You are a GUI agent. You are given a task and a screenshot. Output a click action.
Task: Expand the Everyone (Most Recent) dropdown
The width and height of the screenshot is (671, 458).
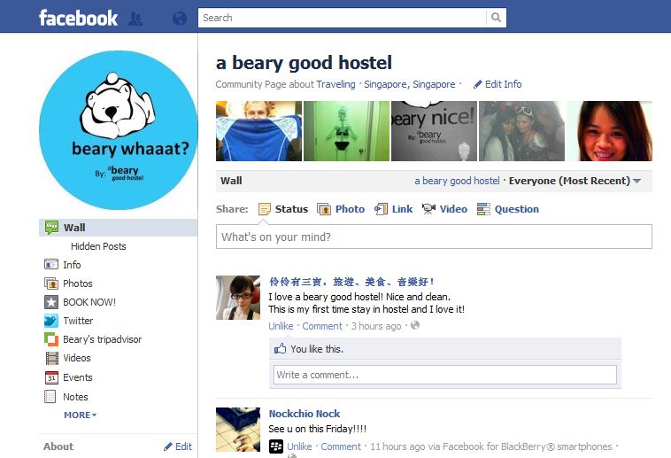[x=575, y=181]
